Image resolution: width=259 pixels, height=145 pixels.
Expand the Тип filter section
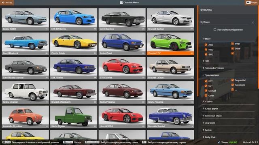tap(228, 61)
